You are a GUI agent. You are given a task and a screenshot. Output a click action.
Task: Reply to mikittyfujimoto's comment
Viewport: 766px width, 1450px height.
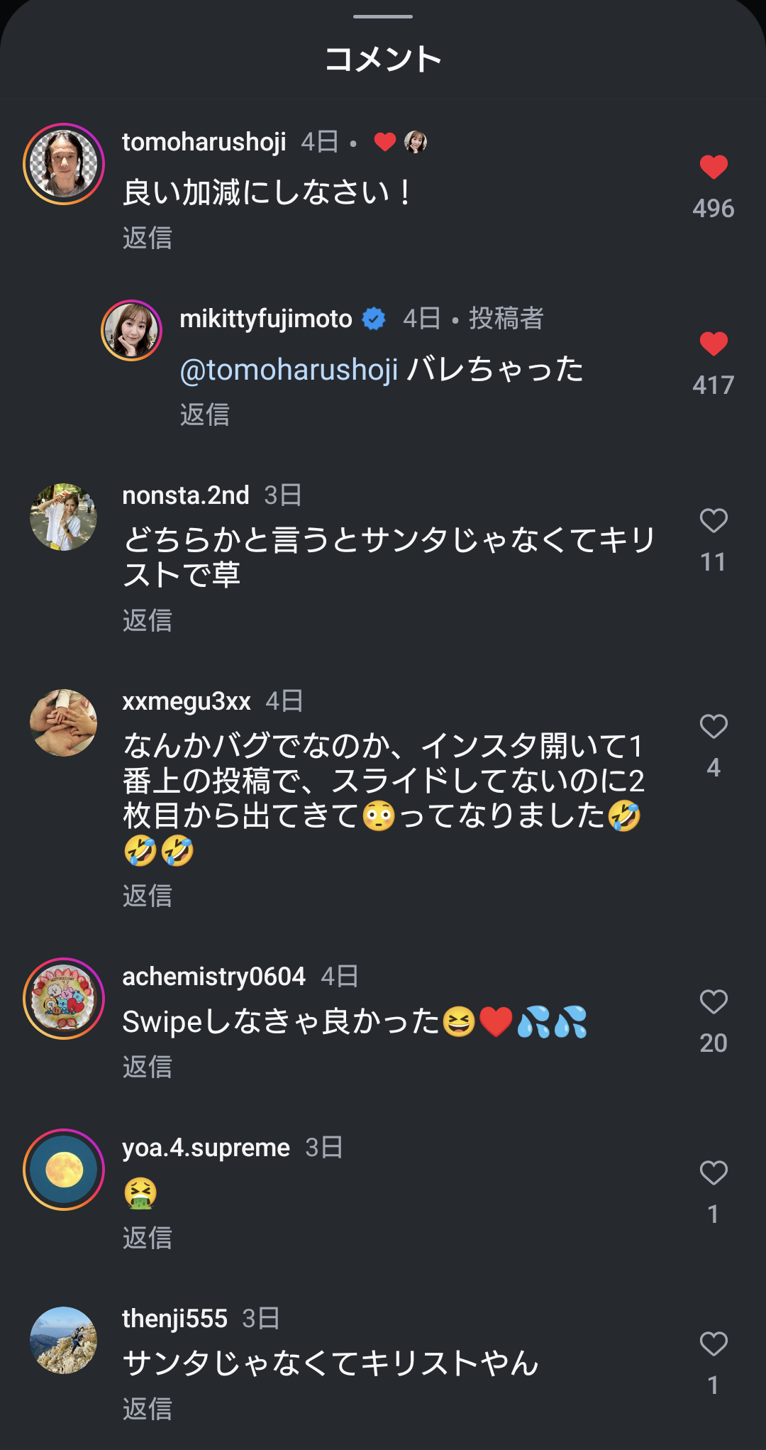[x=205, y=414]
